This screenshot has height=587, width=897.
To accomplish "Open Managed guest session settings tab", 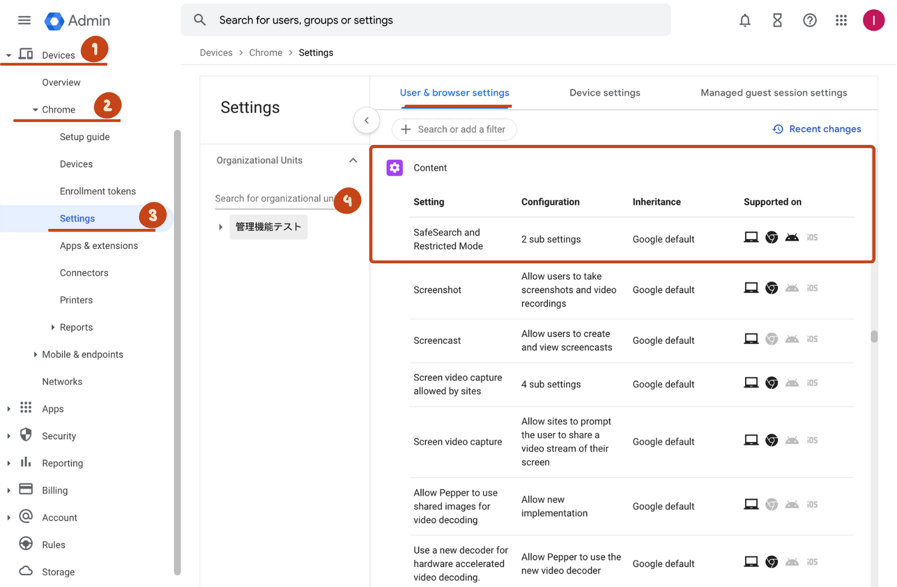I will pos(773,93).
